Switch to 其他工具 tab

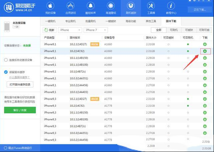point(151,21)
